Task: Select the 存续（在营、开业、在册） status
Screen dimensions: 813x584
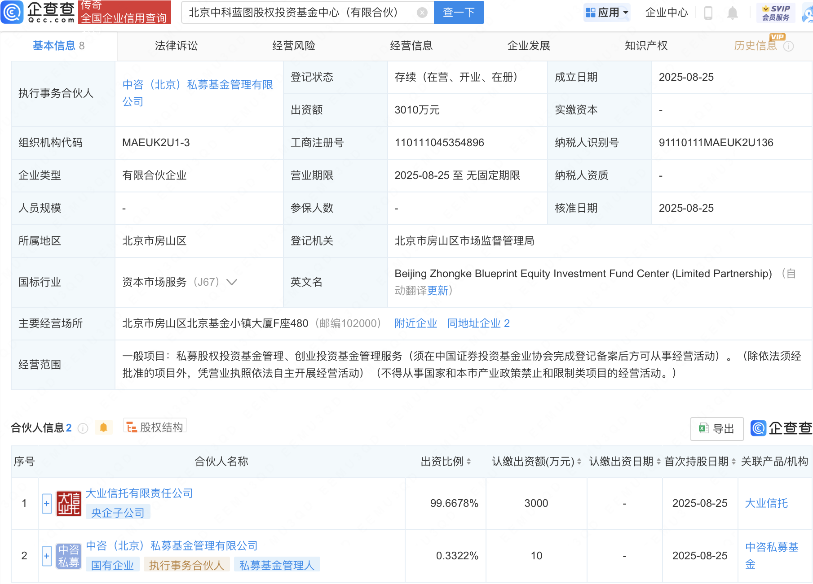Action: [x=459, y=77]
